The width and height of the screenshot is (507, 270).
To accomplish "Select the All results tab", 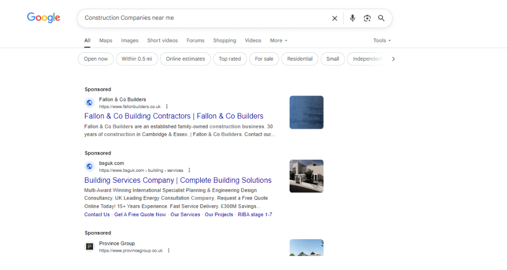I will pos(87,40).
